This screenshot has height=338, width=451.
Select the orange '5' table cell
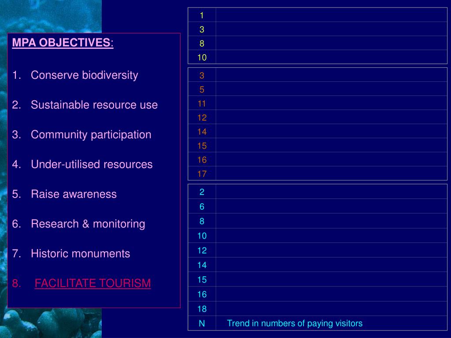202,89
